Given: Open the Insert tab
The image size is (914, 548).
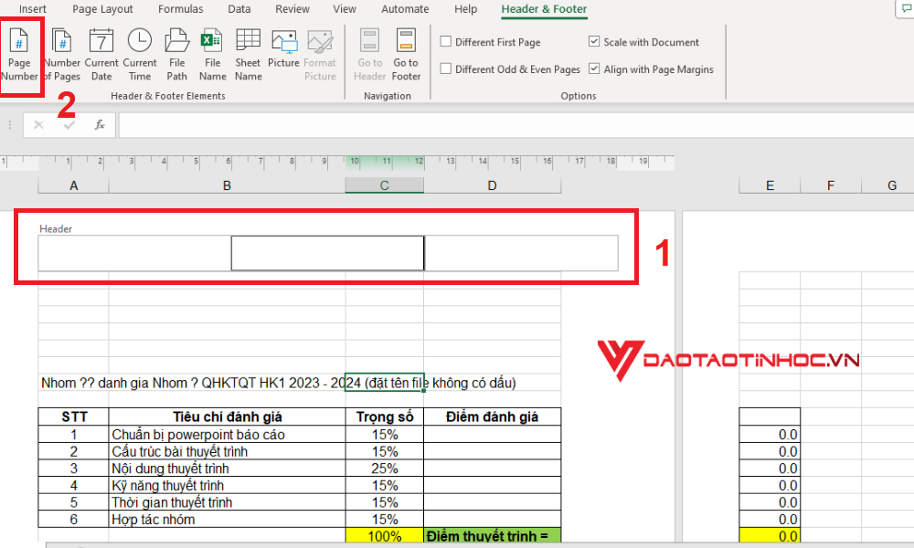Looking at the screenshot, I should pos(33,9).
